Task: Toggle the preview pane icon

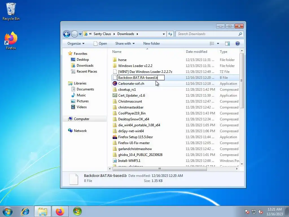Action: 227,44
